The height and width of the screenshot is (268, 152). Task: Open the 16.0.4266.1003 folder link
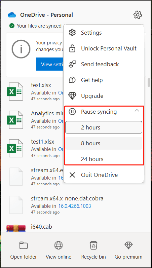75,206
